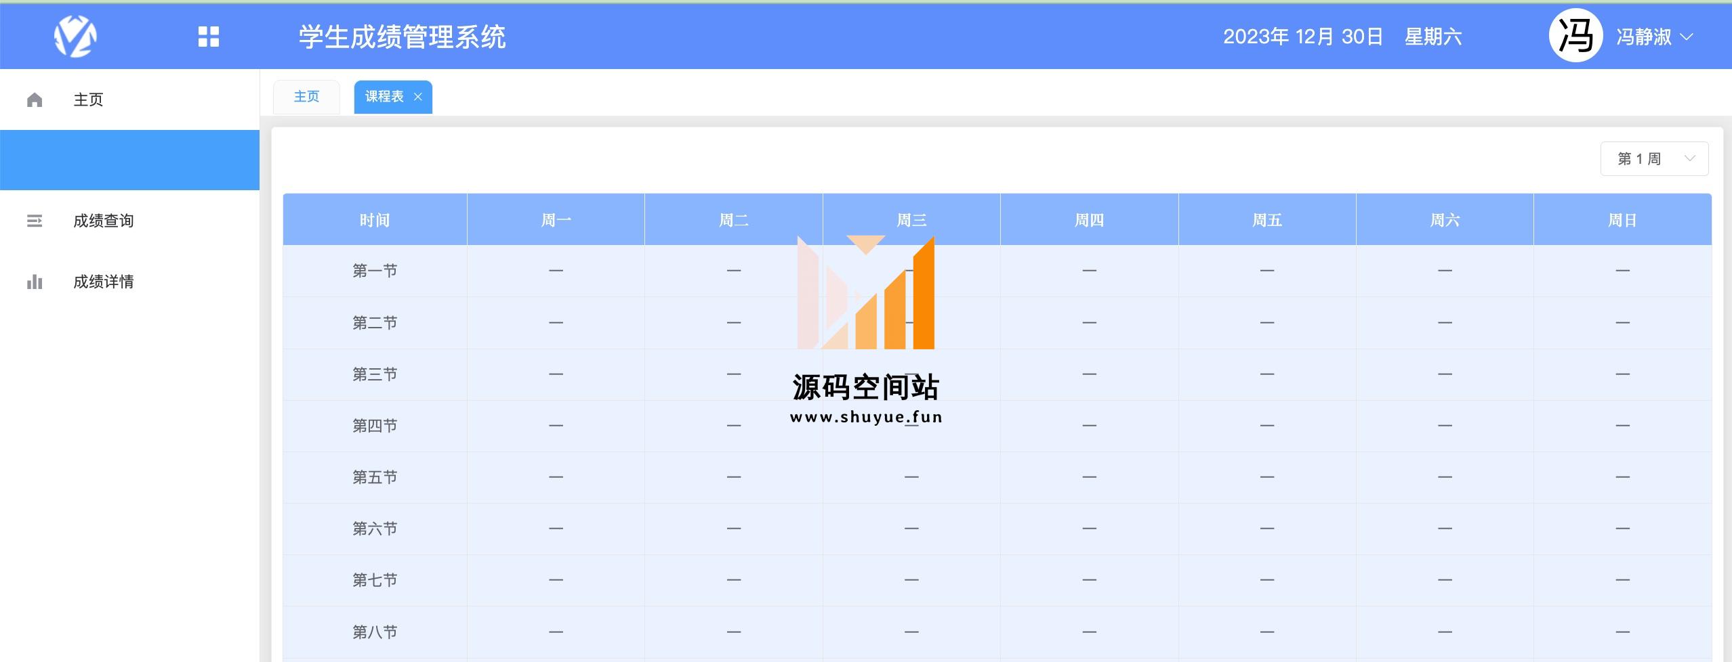Click the bar chart icon beside 成绩详情
Screen dimensions: 1732x662
click(x=35, y=282)
